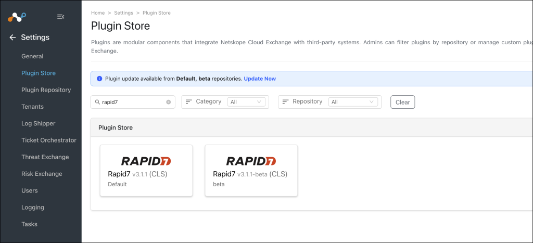
Task: Go back using the Settings arrow icon
Action: tap(12, 37)
